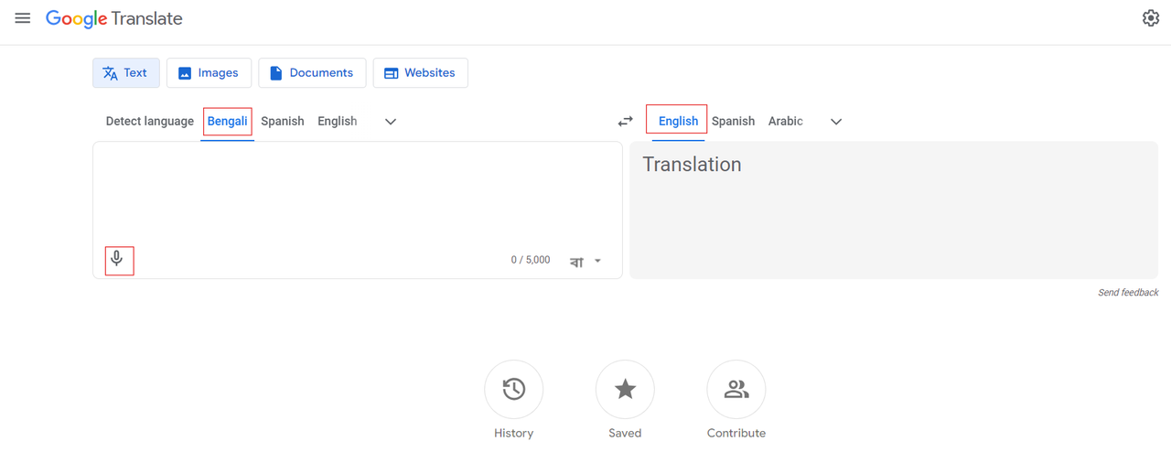The height and width of the screenshot is (463, 1171).
Task: Swap source and target languages
Action: pyautogui.click(x=626, y=121)
